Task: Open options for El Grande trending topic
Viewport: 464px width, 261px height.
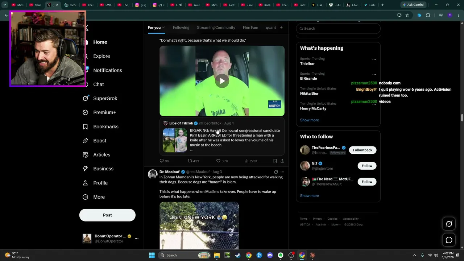Action: tap(374, 75)
